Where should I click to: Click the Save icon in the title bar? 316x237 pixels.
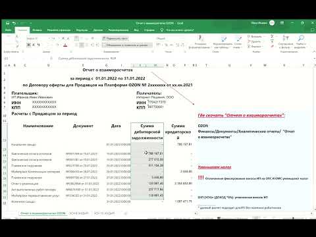(7, 23)
